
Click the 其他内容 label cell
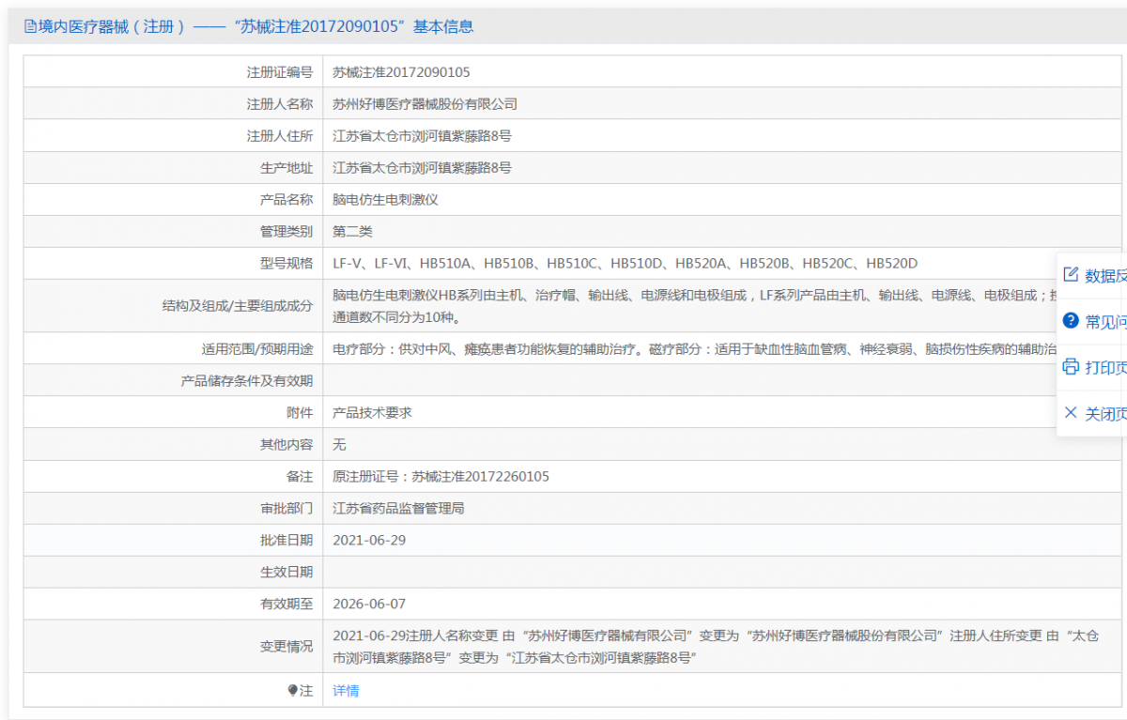point(174,445)
